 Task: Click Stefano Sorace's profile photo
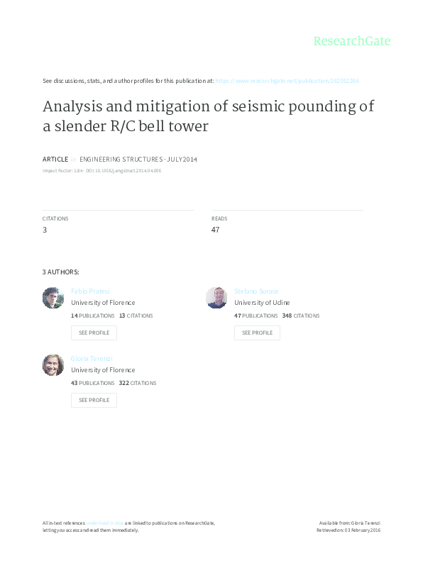(x=216, y=298)
